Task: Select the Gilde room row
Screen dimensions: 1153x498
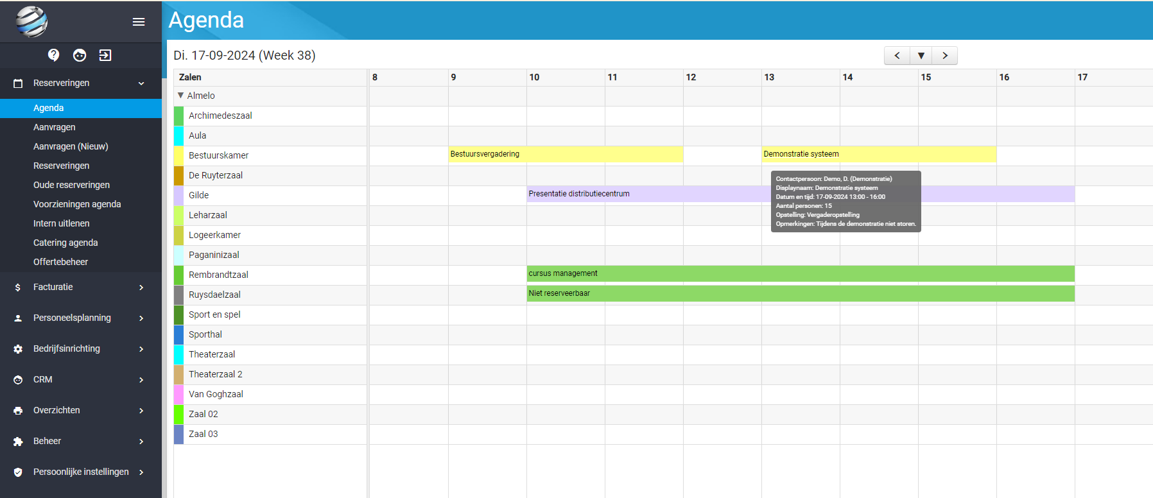Action: pos(270,196)
